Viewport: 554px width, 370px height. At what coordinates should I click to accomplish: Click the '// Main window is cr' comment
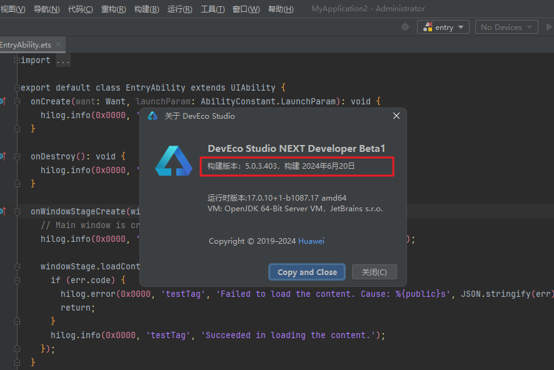pos(90,225)
